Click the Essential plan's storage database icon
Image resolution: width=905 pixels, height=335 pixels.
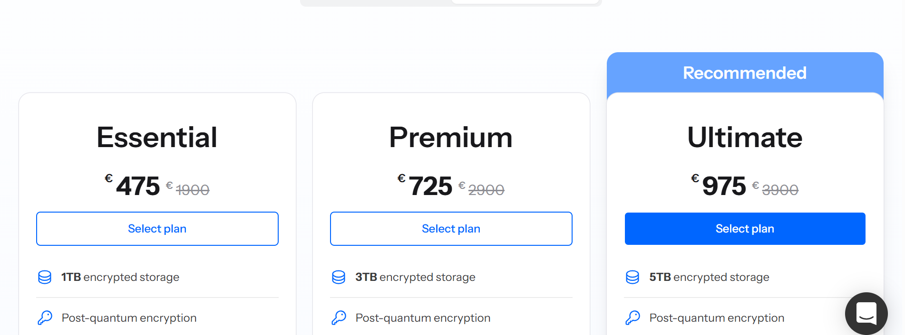click(x=44, y=277)
